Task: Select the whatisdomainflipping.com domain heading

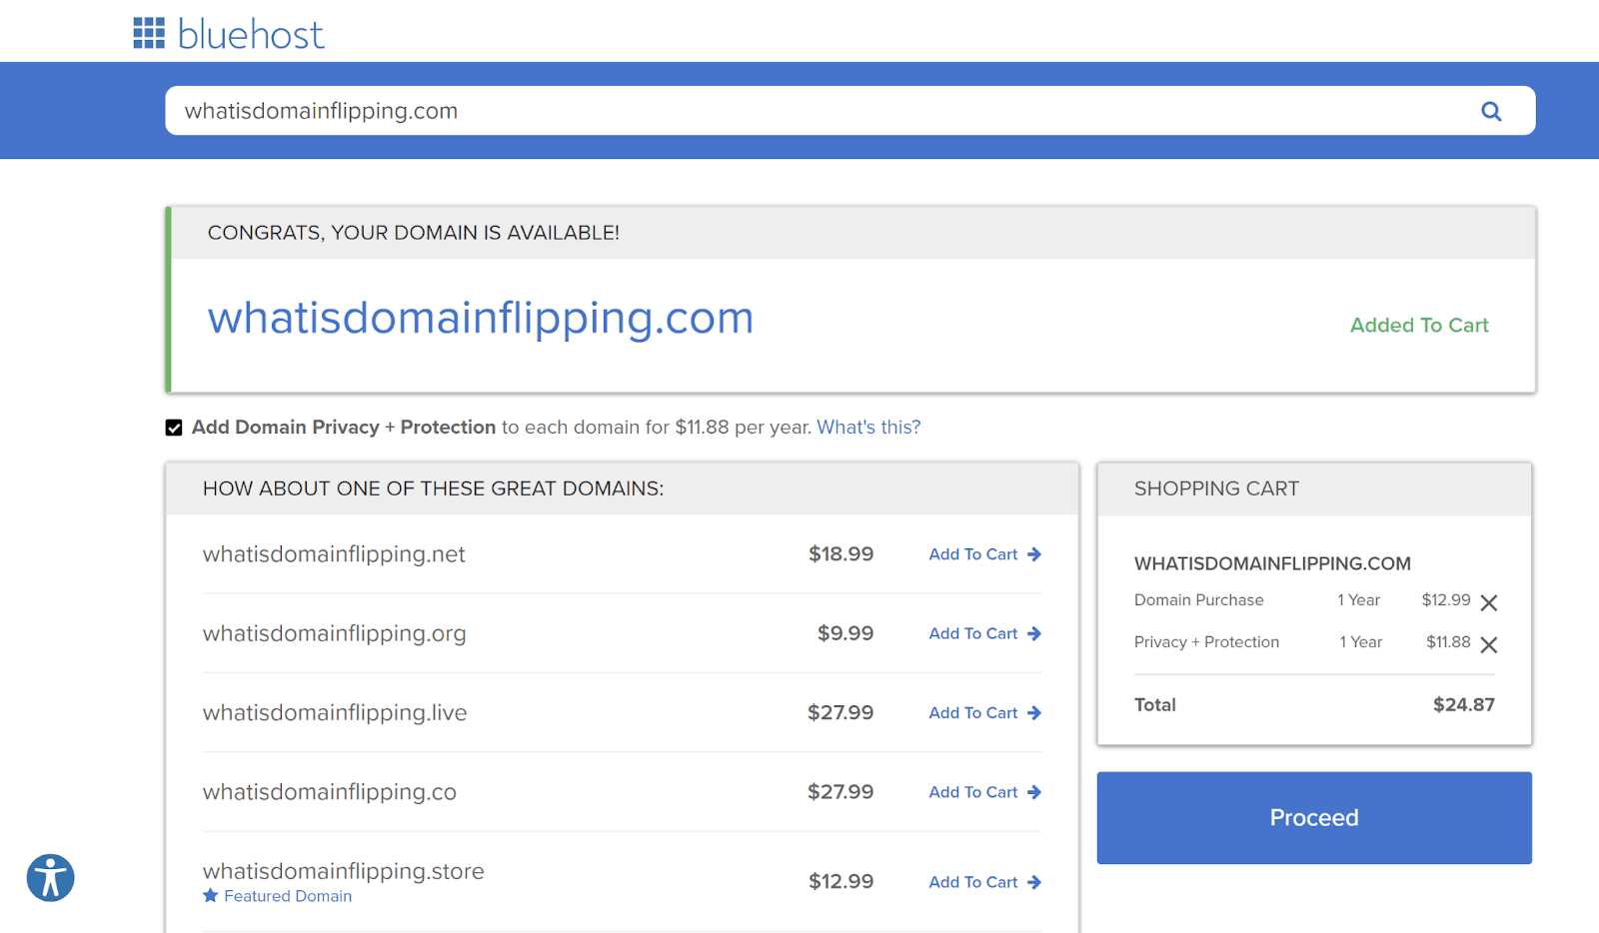Action: click(x=480, y=318)
